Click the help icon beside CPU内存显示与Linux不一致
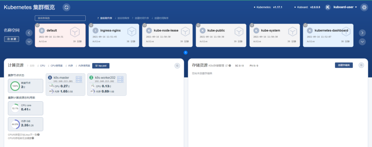Screen dimensions: 372x147 (38, 135)
